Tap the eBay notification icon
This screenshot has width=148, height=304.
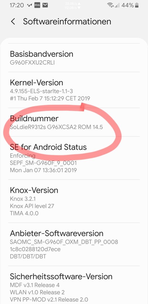(x=37, y=5)
